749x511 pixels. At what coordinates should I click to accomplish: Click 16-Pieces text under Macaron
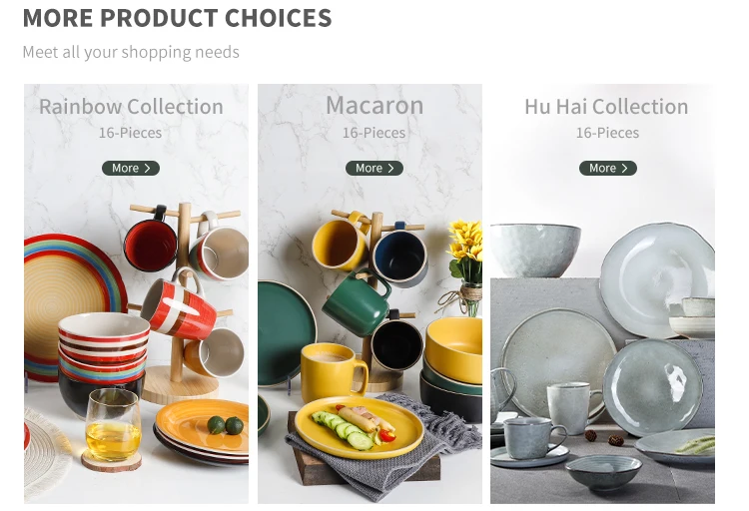[x=374, y=133]
